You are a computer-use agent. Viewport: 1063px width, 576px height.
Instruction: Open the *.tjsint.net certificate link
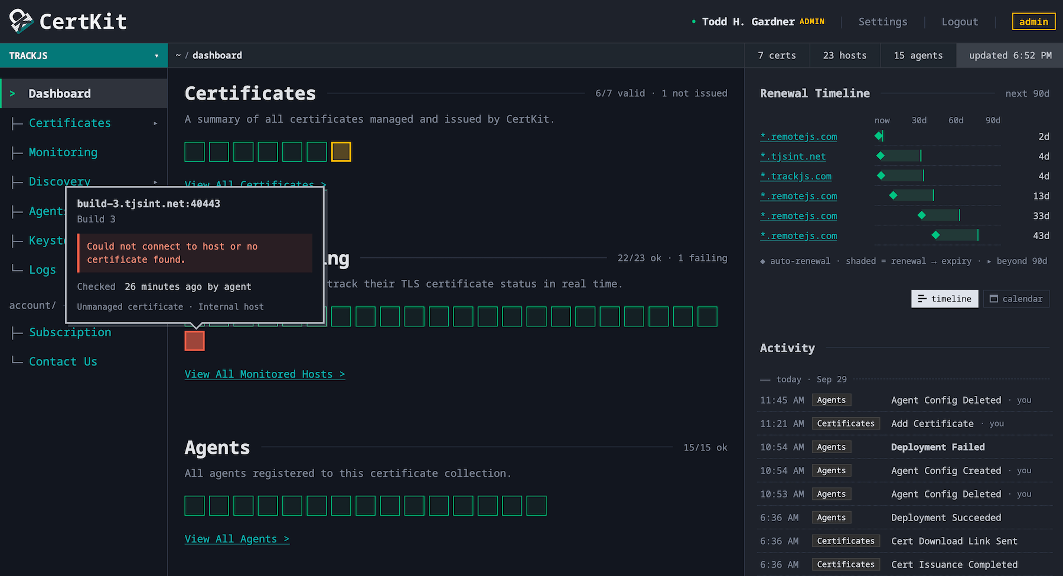coord(793,156)
